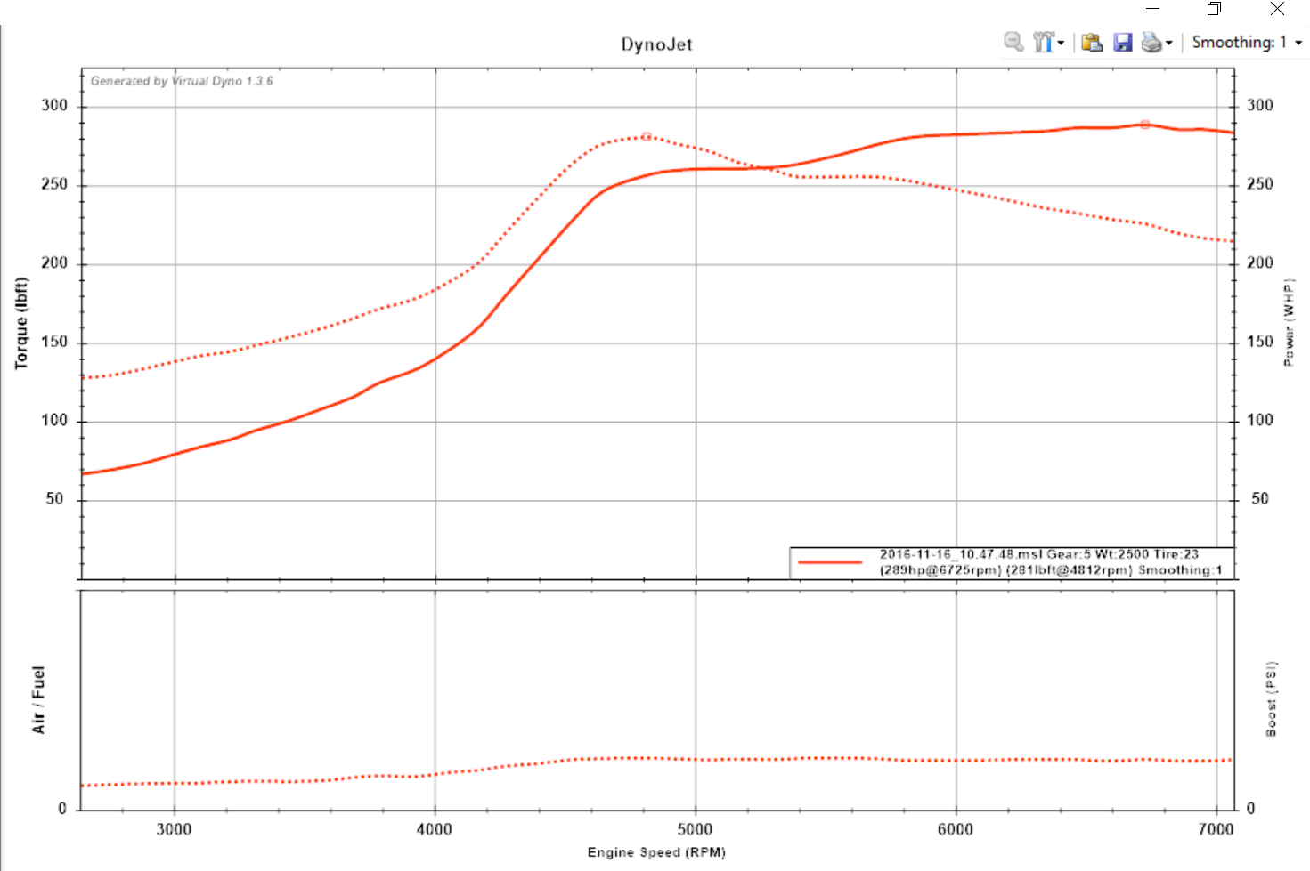Click the 6000 RPM axis tick label

click(956, 829)
